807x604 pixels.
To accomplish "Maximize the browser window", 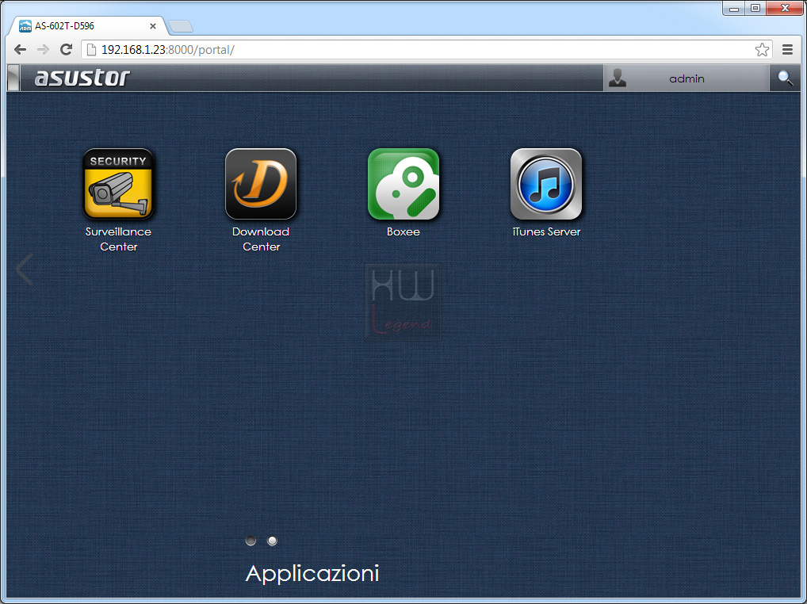I will click(x=755, y=8).
